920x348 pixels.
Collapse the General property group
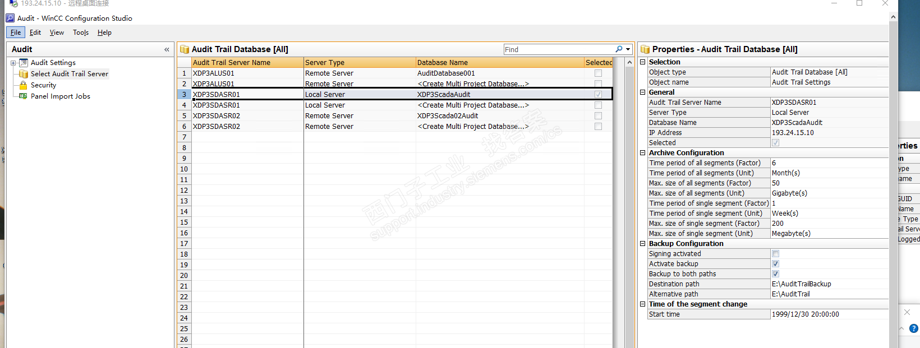coord(643,92)
